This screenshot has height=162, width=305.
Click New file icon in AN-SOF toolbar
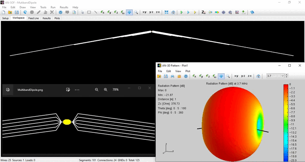3,12
